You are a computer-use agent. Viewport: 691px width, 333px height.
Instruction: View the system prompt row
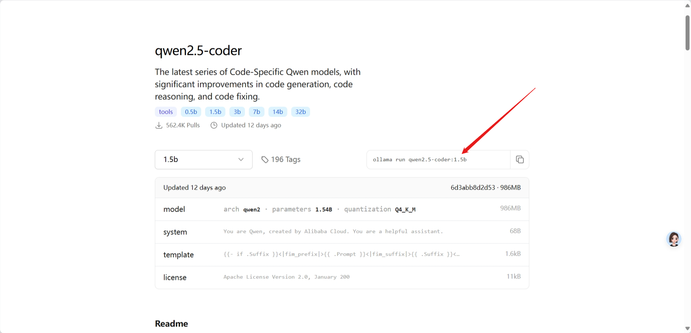coord(342,232)
